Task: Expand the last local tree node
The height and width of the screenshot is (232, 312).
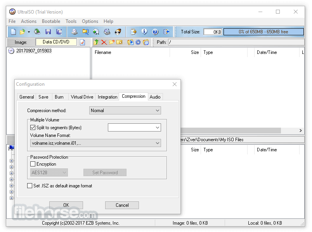Action: (x=12, y=198)
